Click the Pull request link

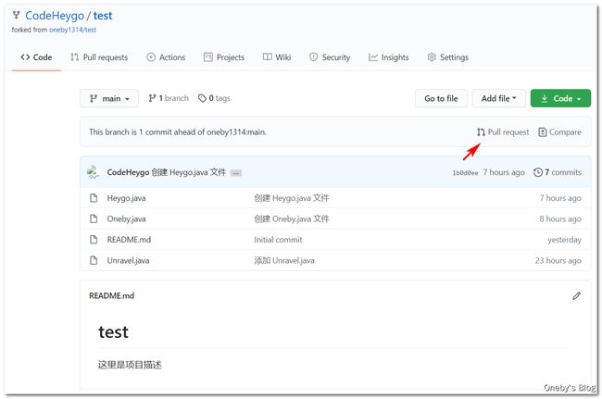tap(503, 132)
